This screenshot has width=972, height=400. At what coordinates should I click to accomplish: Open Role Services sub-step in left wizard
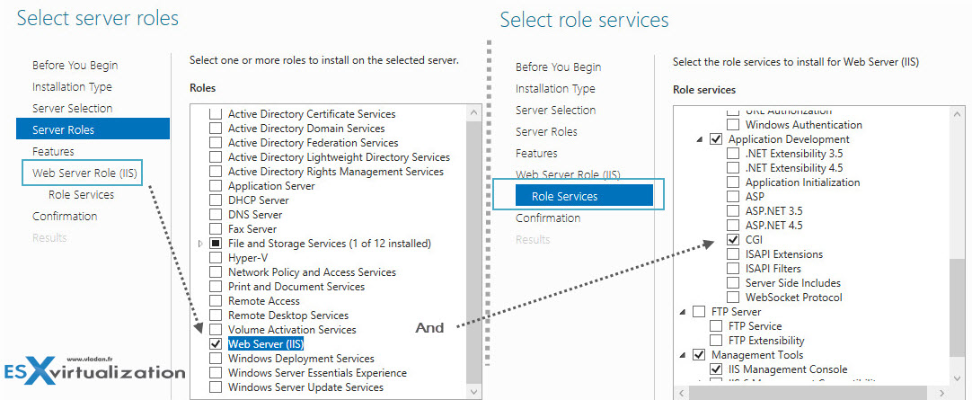(81, 195)
